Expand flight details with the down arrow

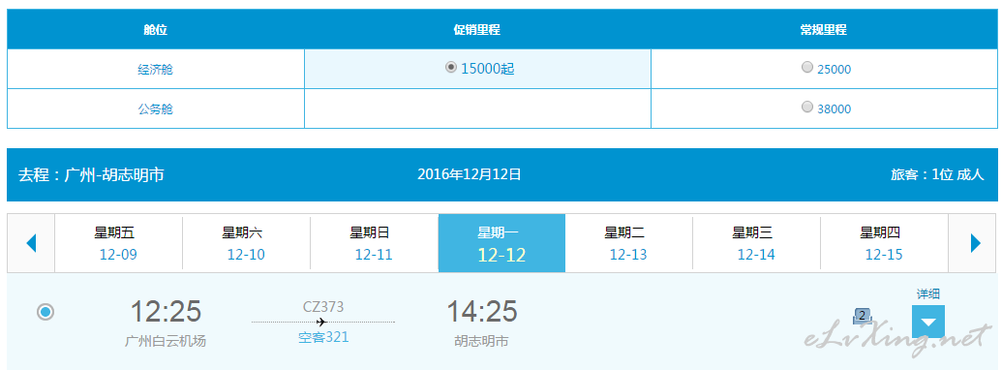pos(927,322)
